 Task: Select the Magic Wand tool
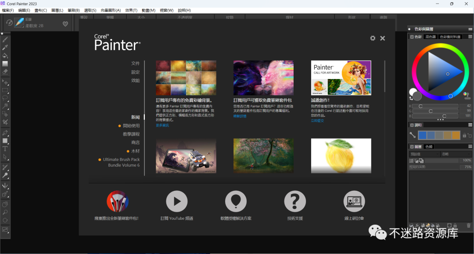[x=5, y=106]
